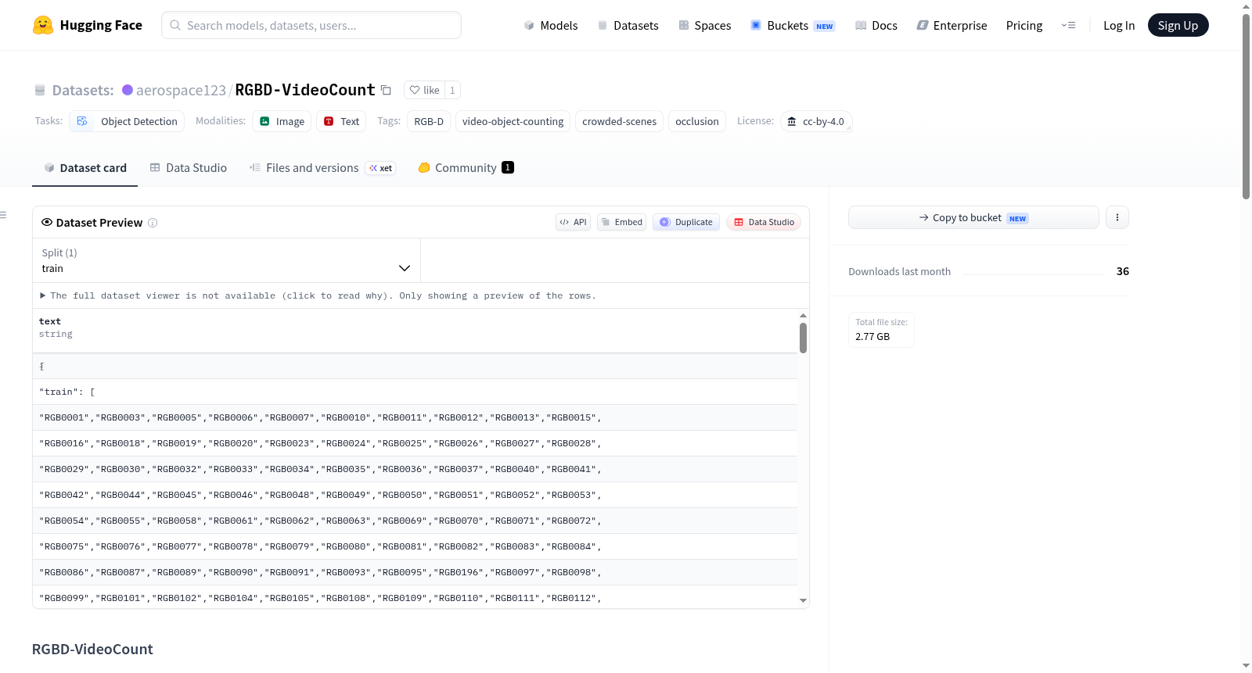This screenshot has height=673, width=1252.
Task: Click the Sign Up button
Action: tap(1178, 25)
